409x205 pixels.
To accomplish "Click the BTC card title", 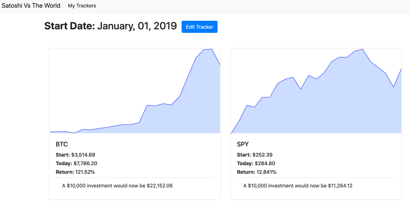I will click(x=62, y=144).
